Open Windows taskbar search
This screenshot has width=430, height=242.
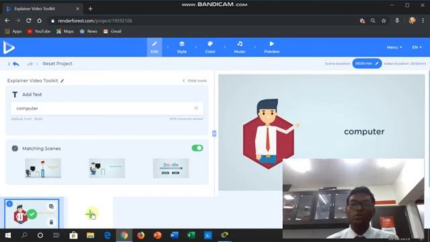tap(24, 235)
